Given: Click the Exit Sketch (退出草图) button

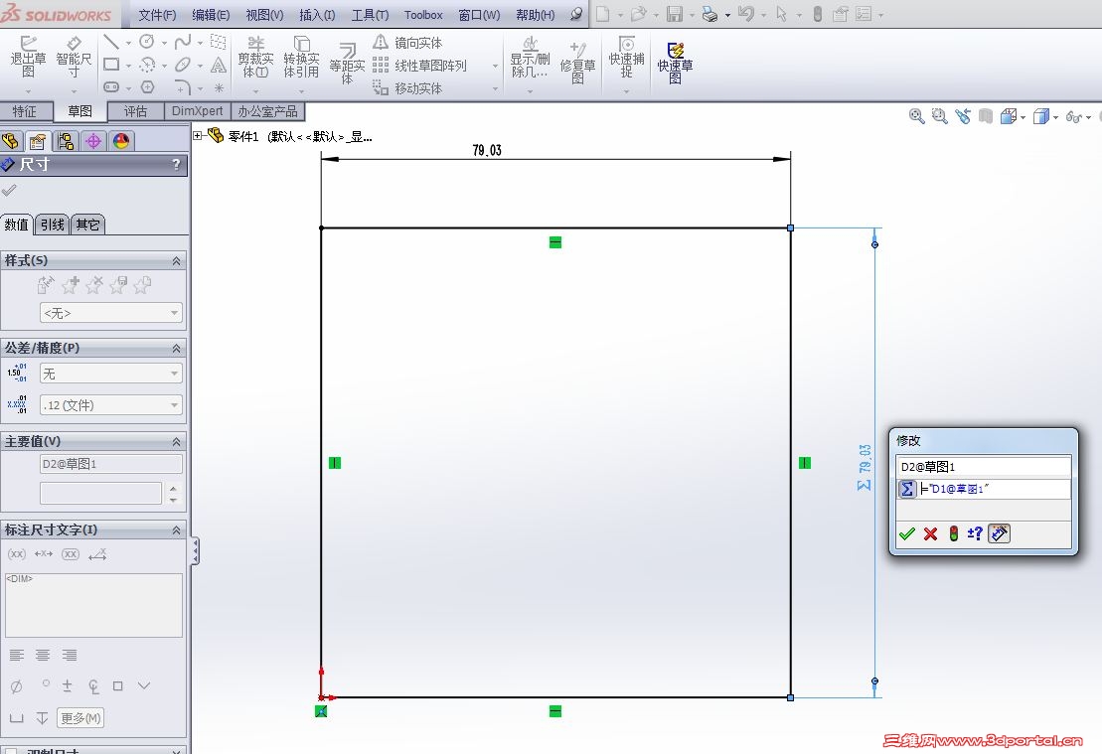Looking at the screenshot, I should click(28, 57).
